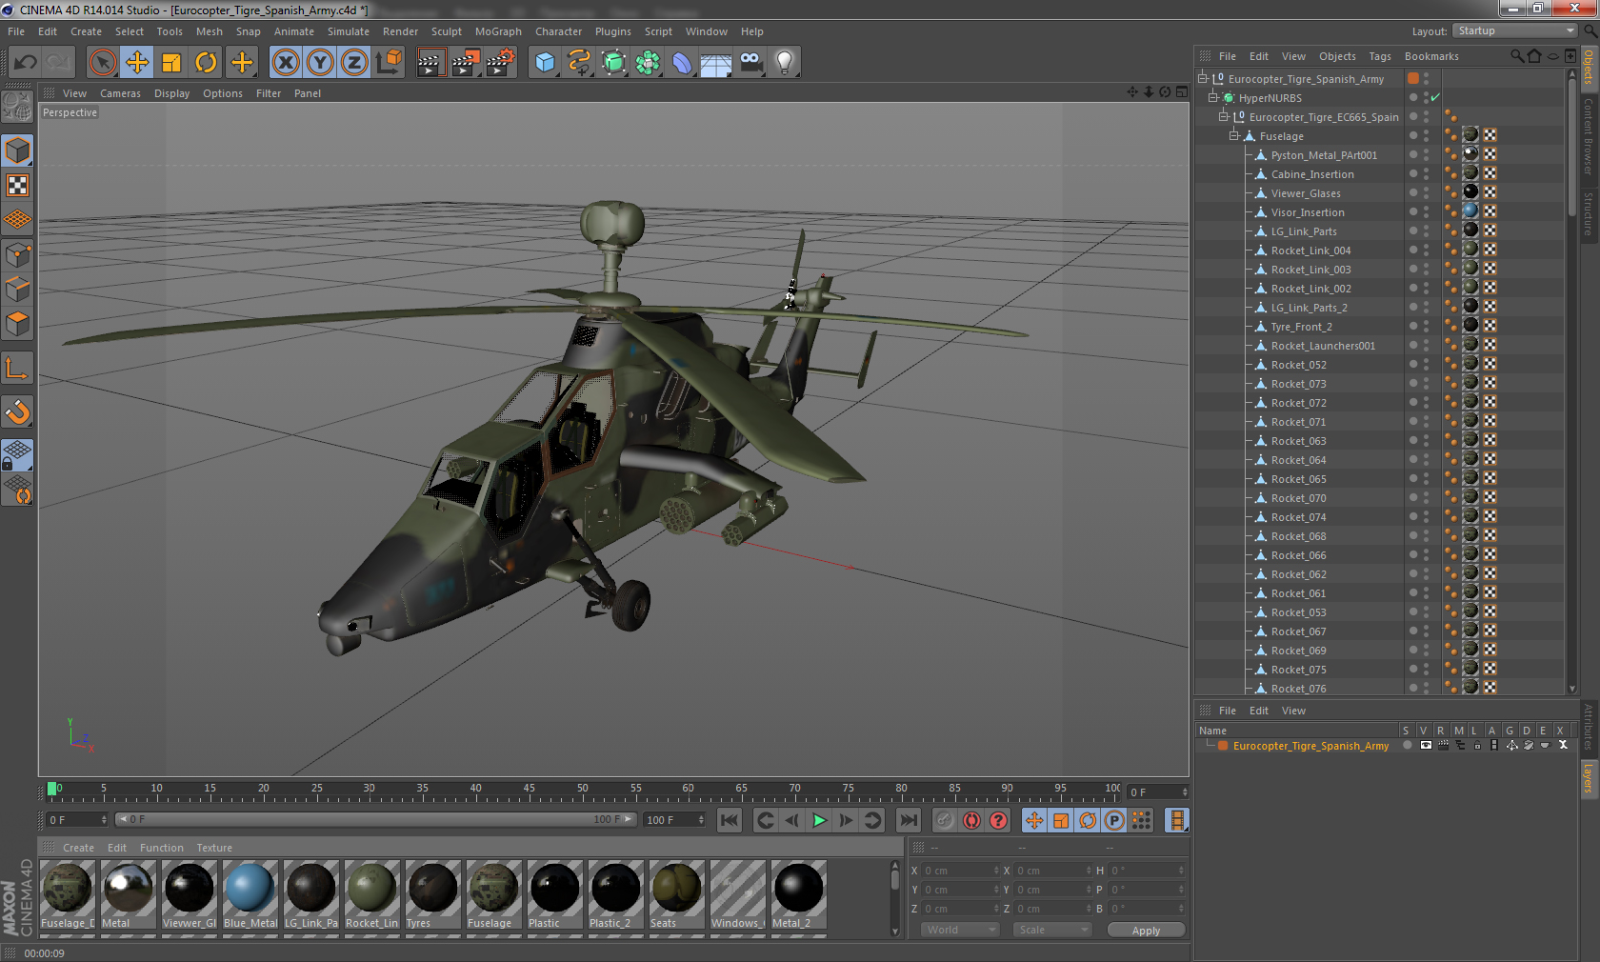1600x962 pixels.
Task: Open Cameras menu in viewport
Action: 120,93
